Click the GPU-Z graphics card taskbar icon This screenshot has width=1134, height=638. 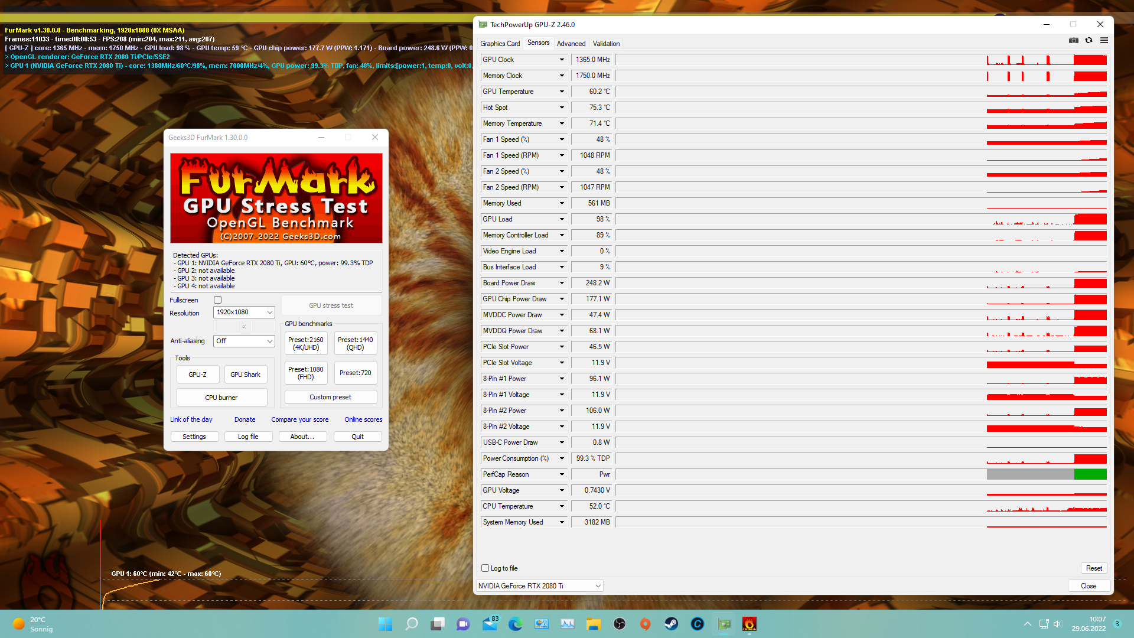click(x=724, y=624)
